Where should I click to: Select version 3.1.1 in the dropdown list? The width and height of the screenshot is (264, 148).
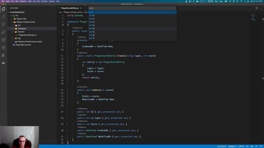(x=132, y=12)
